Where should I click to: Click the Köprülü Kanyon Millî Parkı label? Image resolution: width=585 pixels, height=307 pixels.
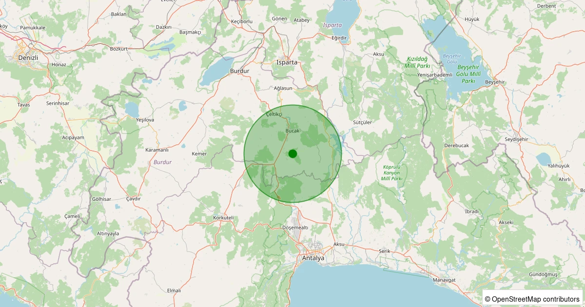(391, 173)
